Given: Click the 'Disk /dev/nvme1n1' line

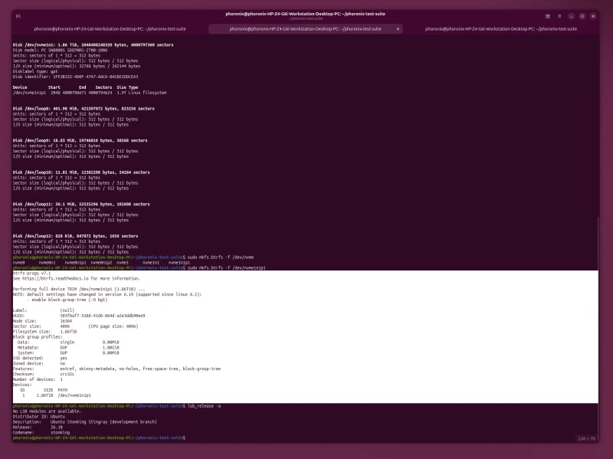Looking at the screenshot, I should 93,45.
